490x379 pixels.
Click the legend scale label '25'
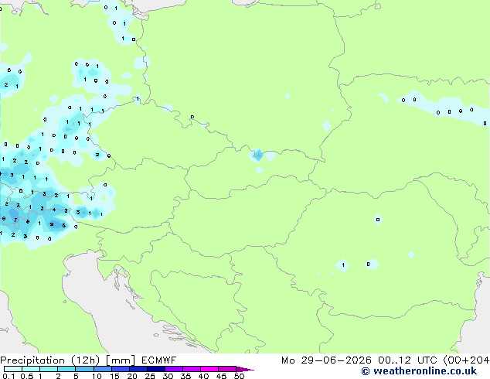pyautogui.click(x=150, y=376)
